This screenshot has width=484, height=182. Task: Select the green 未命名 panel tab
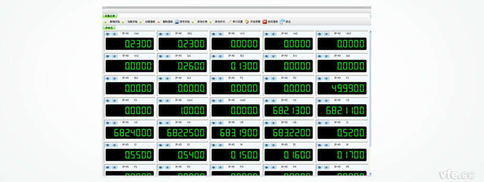109,28
